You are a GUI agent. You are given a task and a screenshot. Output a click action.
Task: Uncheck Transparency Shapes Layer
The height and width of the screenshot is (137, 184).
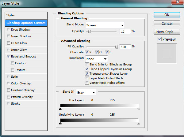87,73
